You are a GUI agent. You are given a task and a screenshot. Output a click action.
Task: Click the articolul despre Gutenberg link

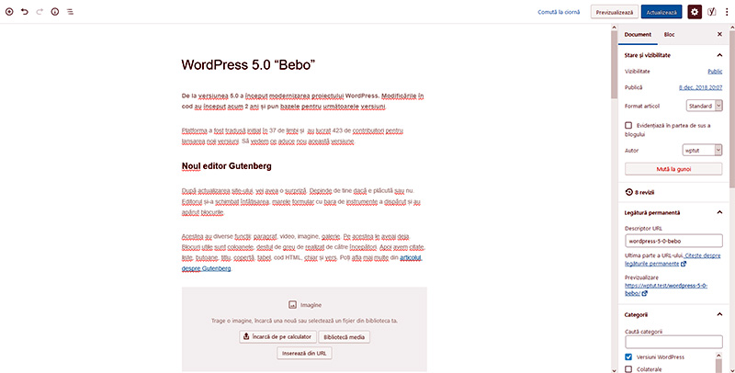click(x=301, y=263)
